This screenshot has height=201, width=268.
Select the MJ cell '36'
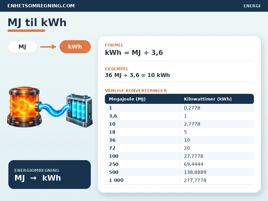click(112, 140)
